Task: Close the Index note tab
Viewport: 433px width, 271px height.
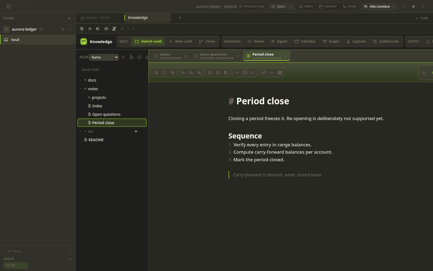Action: pyautogui.click(x=185, y=56)
